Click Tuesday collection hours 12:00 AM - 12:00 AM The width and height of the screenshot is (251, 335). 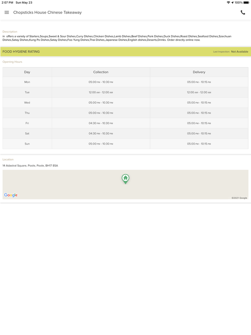[101, 92]
